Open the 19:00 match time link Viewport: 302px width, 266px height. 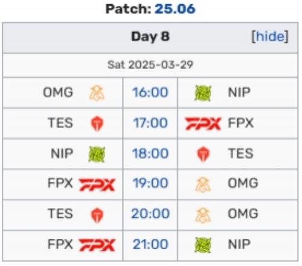click(x=150, y=183)
